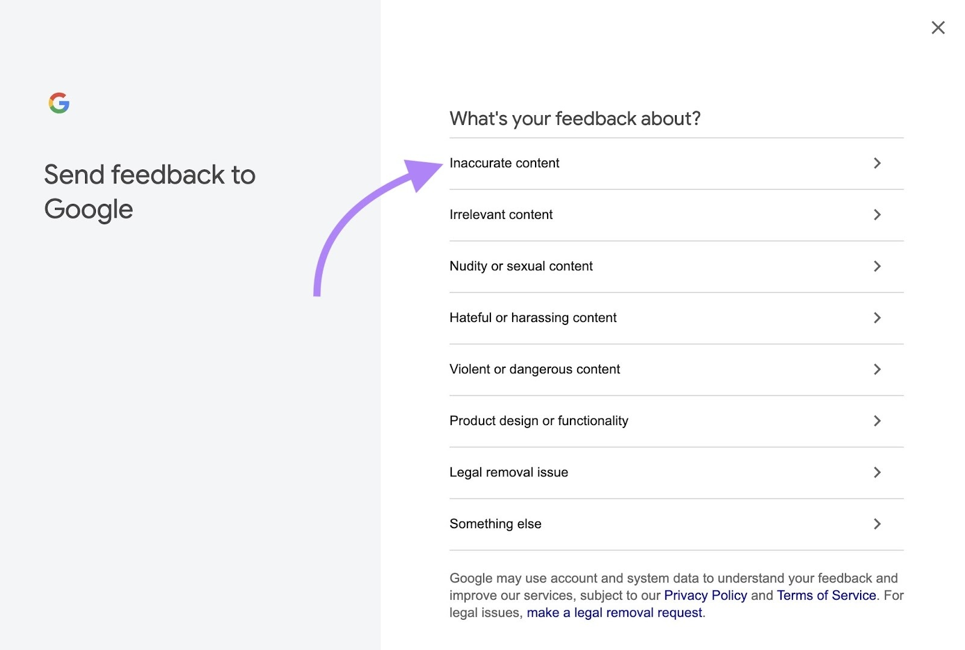Select Product design or functionality
The width and height of the screenshot is (965, 650).
click(539, 421)
